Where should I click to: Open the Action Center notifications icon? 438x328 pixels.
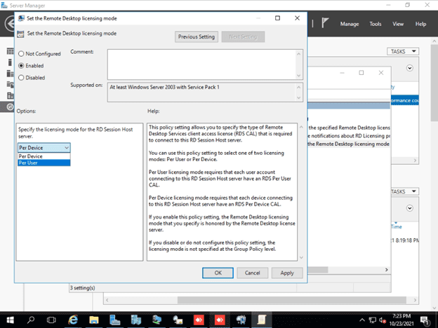424,320
